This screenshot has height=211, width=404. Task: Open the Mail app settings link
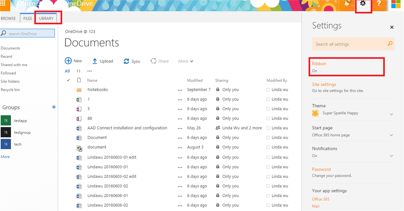click(316, 206)
